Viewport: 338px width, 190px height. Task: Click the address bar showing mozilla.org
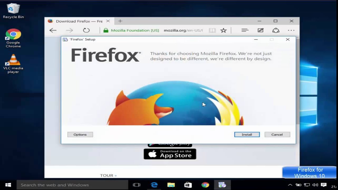coord(183,30)
